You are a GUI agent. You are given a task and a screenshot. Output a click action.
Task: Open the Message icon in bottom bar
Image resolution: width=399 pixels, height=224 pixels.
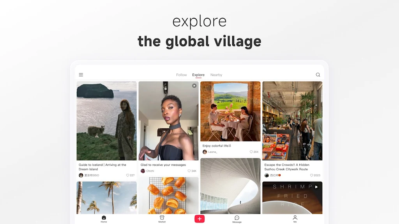237,218
